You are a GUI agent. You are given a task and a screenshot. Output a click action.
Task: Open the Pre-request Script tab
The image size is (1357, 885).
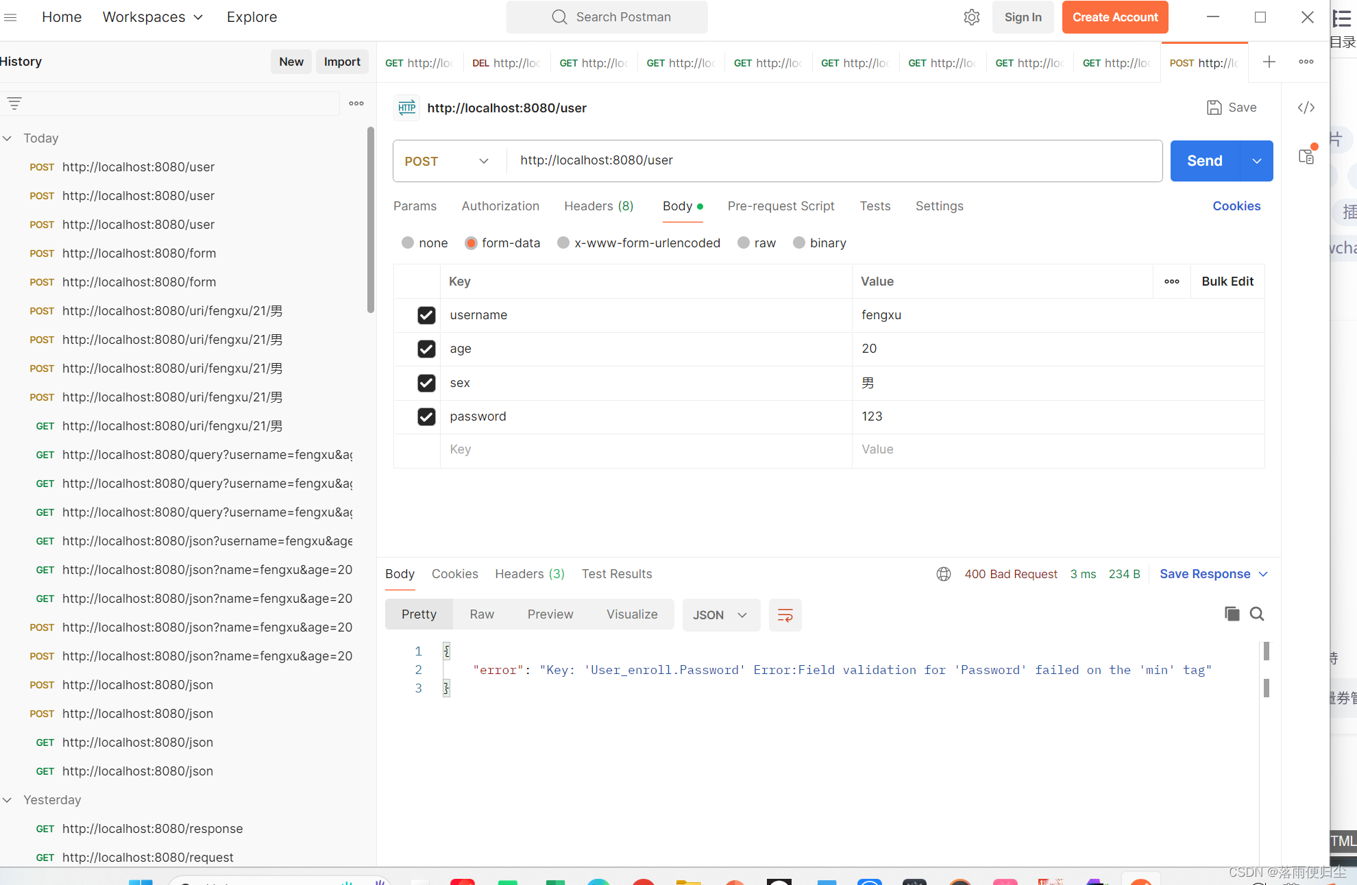tap(781, 206)
